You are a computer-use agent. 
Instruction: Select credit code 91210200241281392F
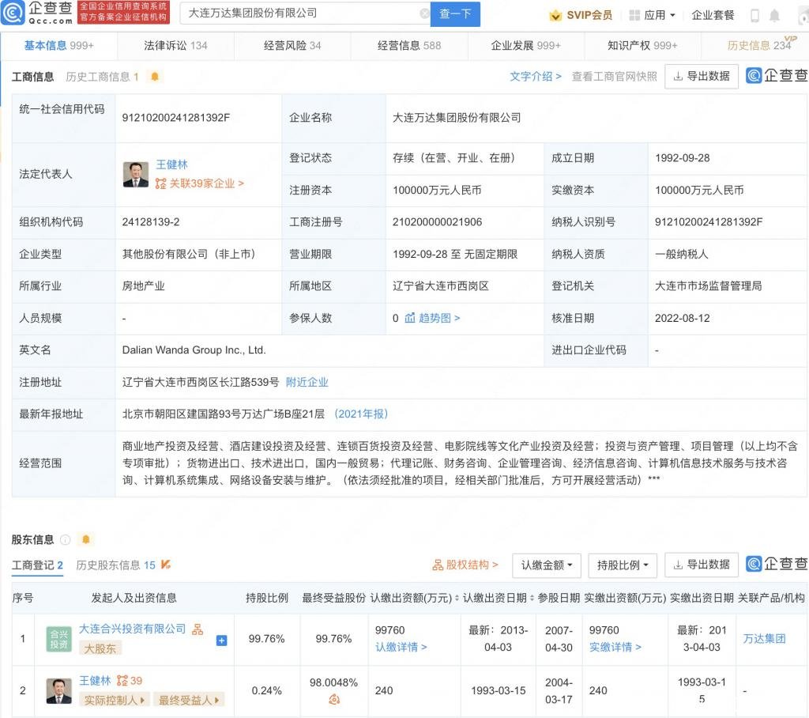coord(176,118)
